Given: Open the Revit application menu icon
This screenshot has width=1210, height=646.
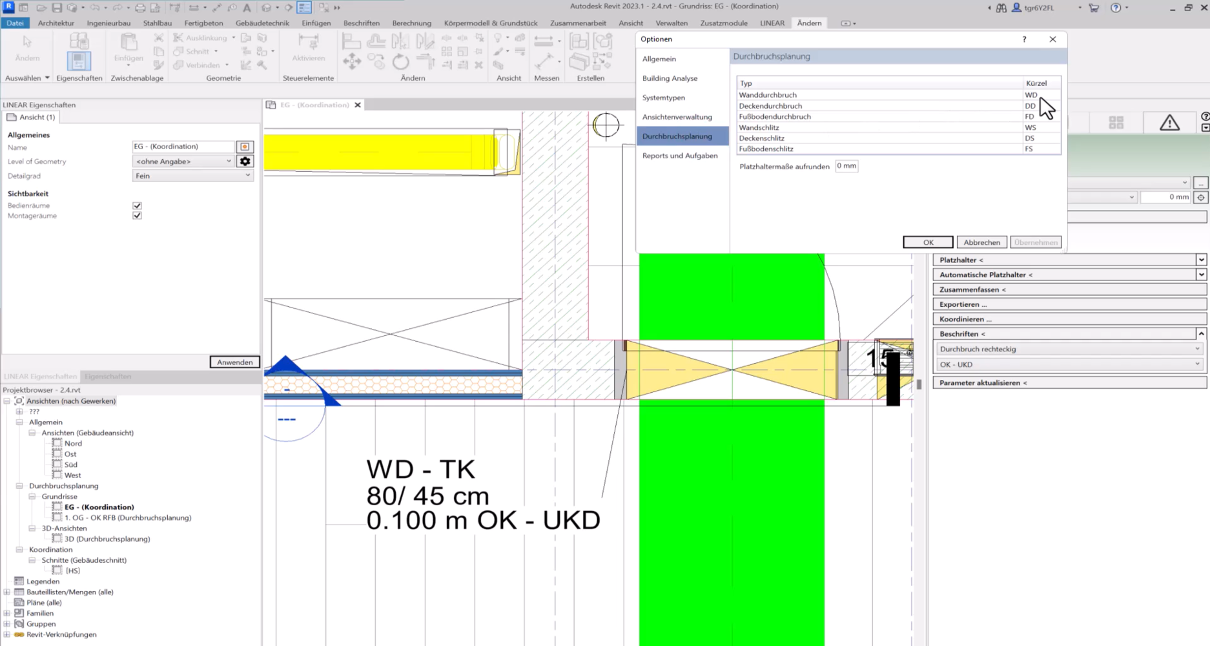Looking at the screenshot, I should click(9, 7).
